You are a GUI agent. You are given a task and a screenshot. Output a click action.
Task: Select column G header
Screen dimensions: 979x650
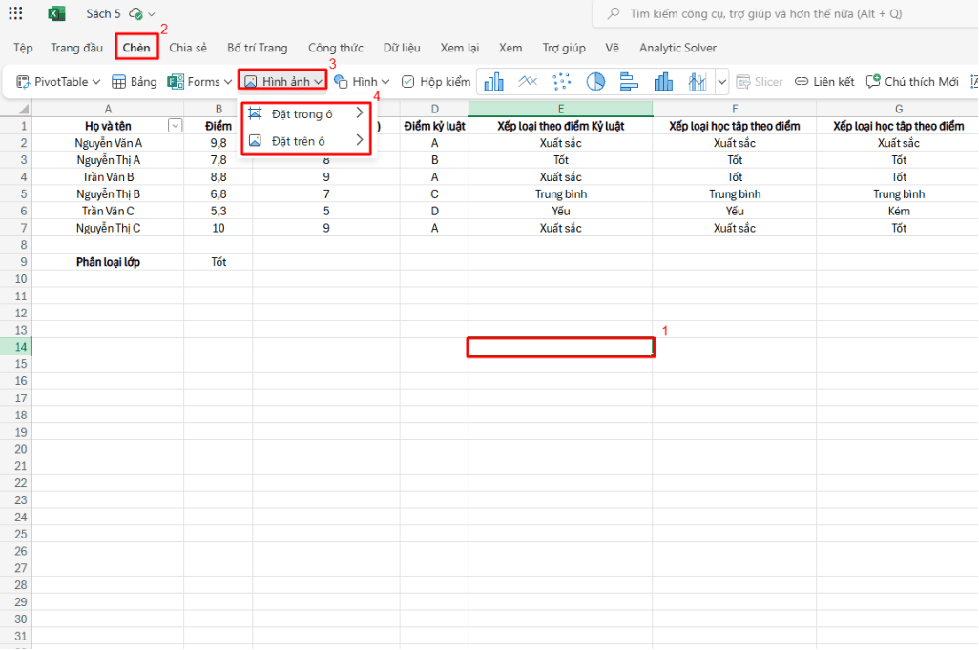tap(899, 109)
